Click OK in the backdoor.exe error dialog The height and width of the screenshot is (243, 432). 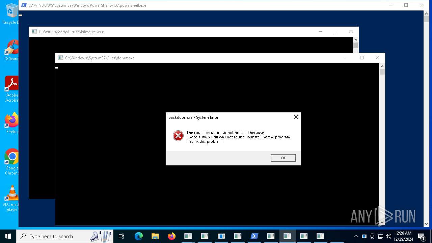click(x=283, y=158)
